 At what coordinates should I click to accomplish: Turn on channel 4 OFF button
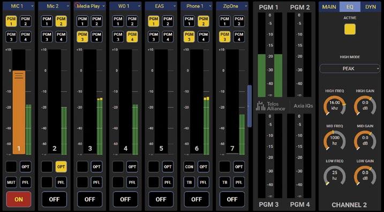click(125, 199)
